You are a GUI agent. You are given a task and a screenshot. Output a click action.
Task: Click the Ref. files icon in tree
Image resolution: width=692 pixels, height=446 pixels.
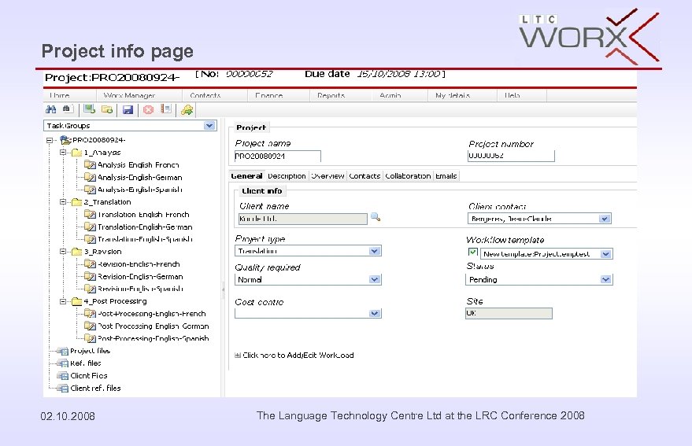(x=63, y=363)
